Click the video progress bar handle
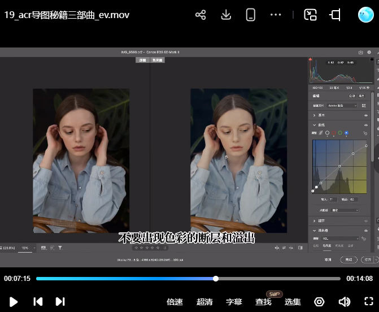Image resolution: width=379 pixels, height=312 pixels. tap(216, 279)
